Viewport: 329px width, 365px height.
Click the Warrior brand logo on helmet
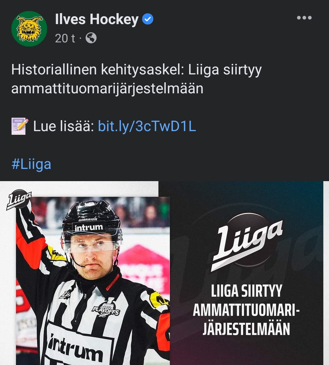pyautogui.click(x=88, y=219)
